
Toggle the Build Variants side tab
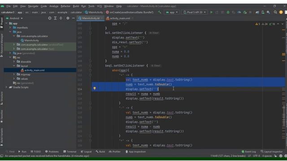tap(2, 137)
